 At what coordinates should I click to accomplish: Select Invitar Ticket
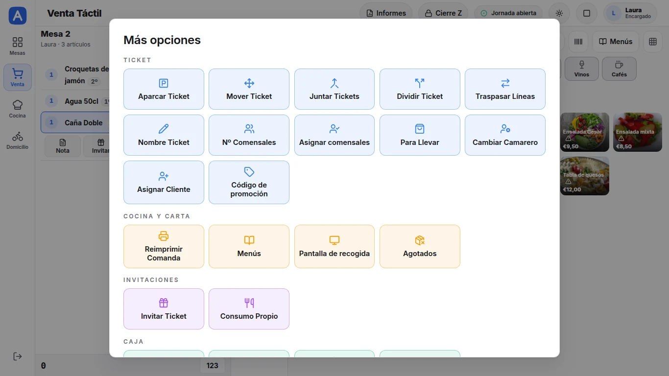click(x=164, y=309)
